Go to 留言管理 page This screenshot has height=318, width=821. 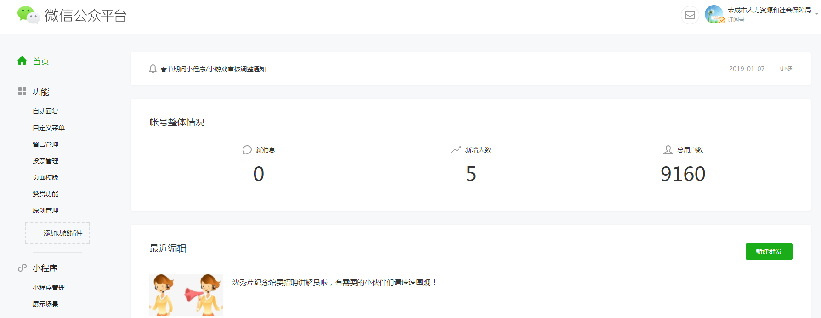(x=45, y=144)
